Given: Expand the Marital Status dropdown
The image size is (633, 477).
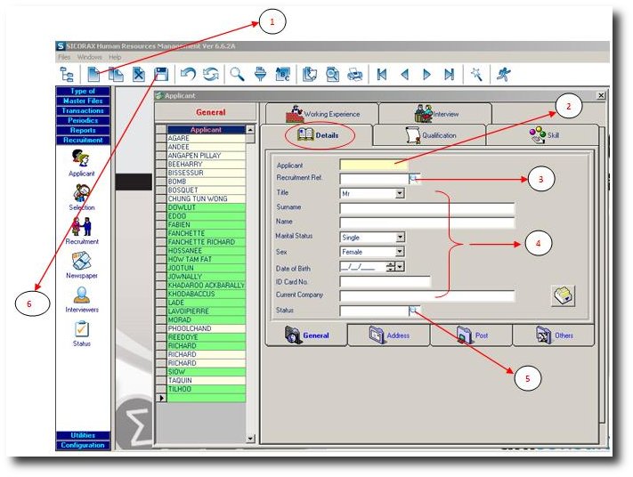Looking at the screenshot, I should 400,238.
